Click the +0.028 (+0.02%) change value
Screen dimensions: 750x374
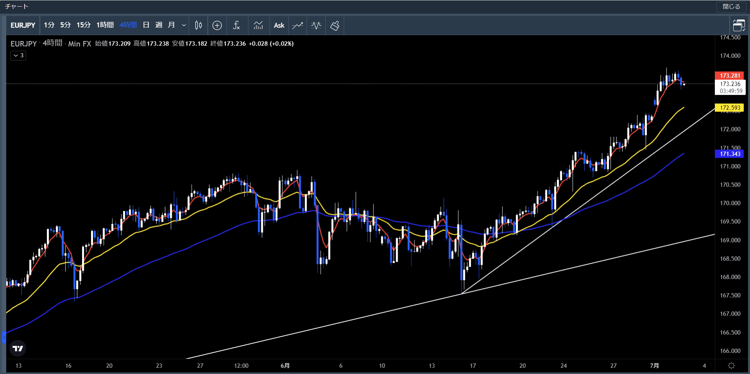point(271,44)
